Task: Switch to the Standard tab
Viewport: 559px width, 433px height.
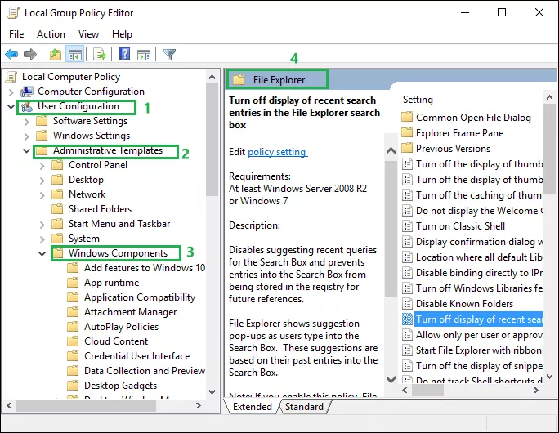Action: coord(304,407)
